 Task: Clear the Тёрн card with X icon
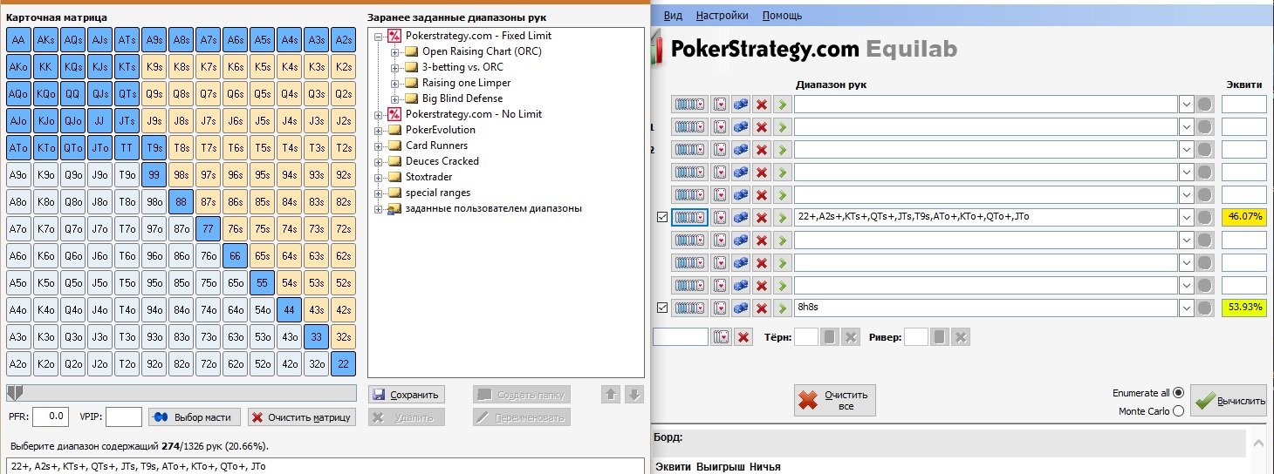pyautogui.click(x=851, y=337)
